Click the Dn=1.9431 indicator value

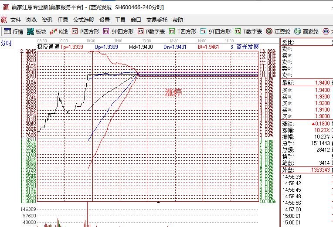pos(175,47)
